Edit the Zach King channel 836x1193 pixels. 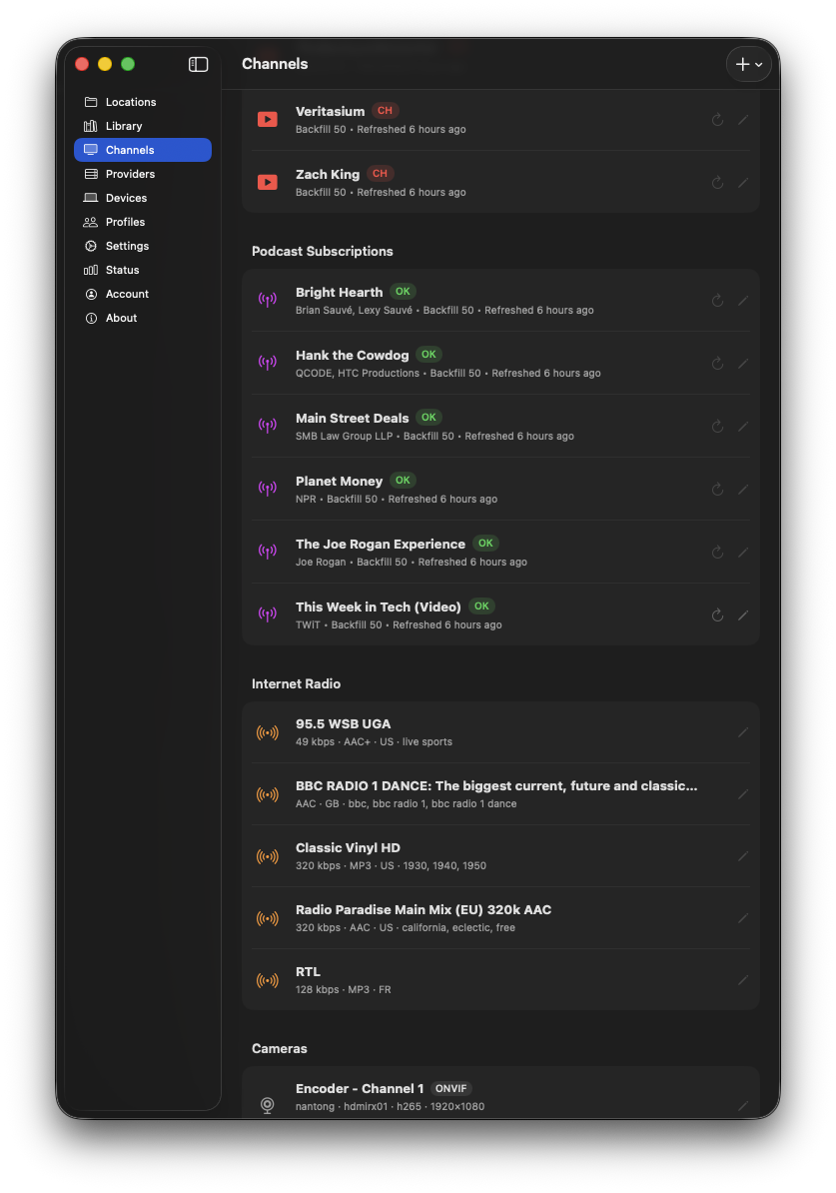pos(743,183)
